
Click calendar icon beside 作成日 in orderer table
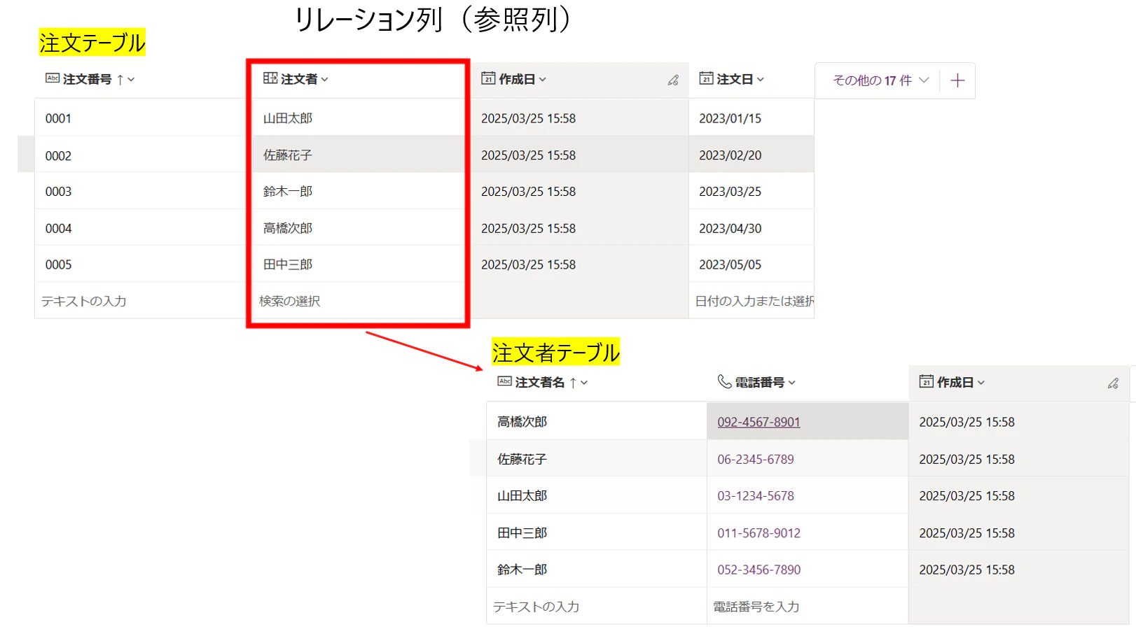click(926, 381)
